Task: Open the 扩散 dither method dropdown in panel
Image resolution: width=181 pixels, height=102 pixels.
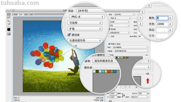Action: 119,26
